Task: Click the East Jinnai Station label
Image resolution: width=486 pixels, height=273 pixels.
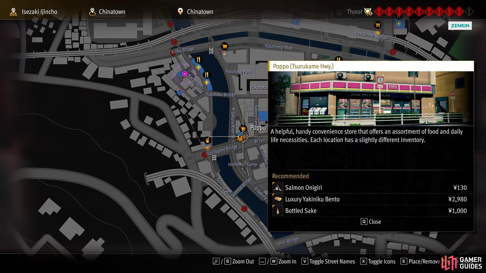Action: [371, 36]
